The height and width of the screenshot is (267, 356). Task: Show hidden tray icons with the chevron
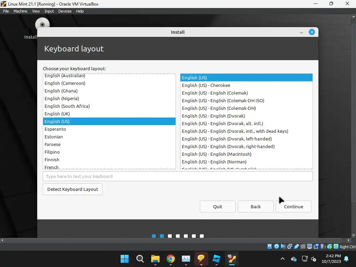283,259
